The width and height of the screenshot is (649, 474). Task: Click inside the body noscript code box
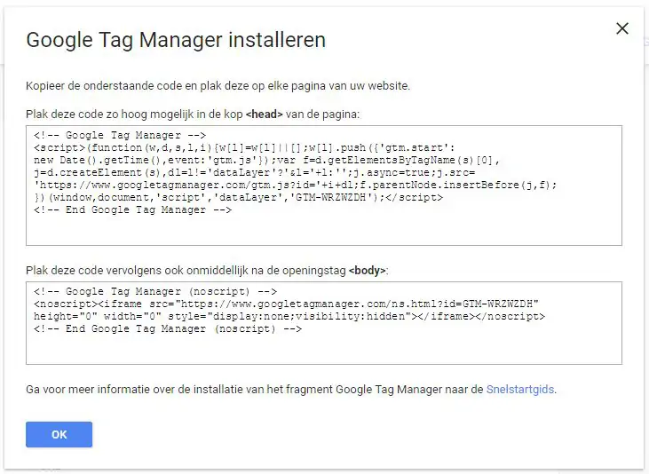click(324, 323)
